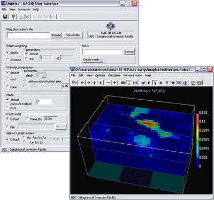This screenshot has height=200, width=214.
Task: Select the W (west) view button
Action: [143, 83]
